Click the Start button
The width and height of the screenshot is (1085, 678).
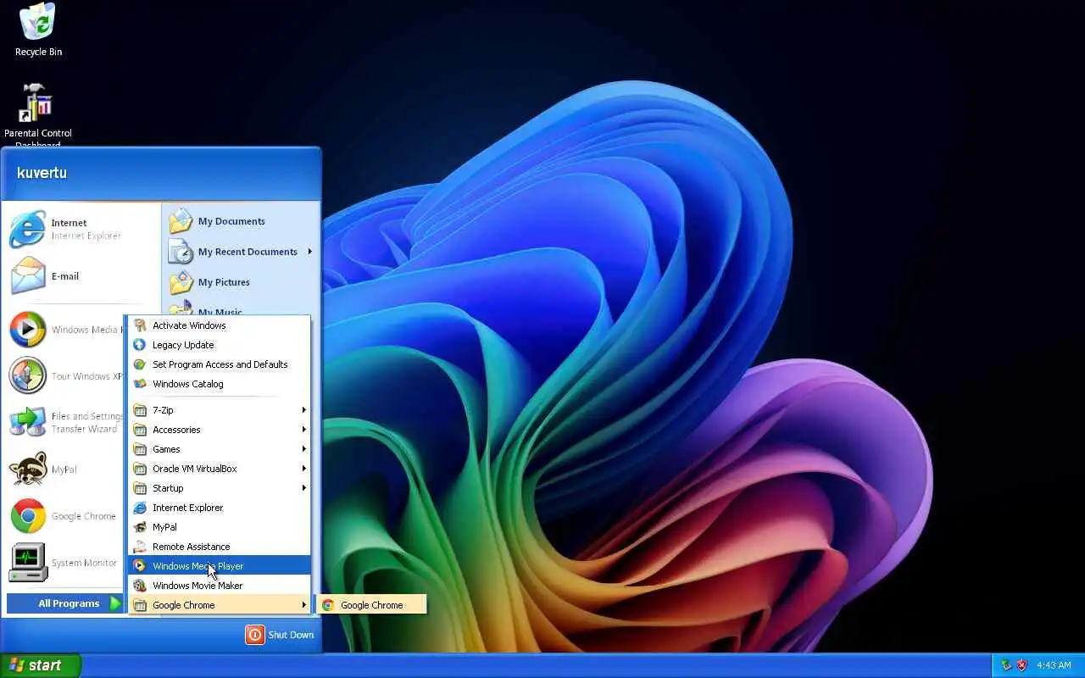point(40,665)
